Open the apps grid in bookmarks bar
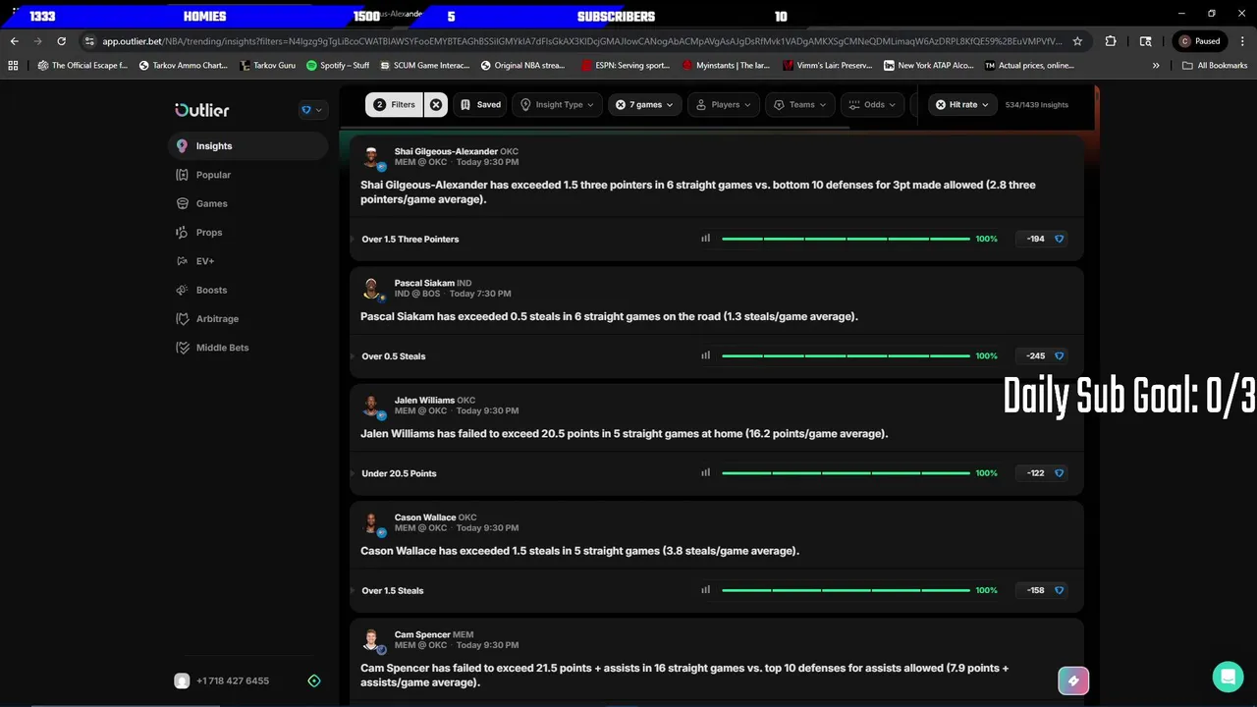Image resolution: width=1257 pixels, height=707 pixels. click(13, 66)
